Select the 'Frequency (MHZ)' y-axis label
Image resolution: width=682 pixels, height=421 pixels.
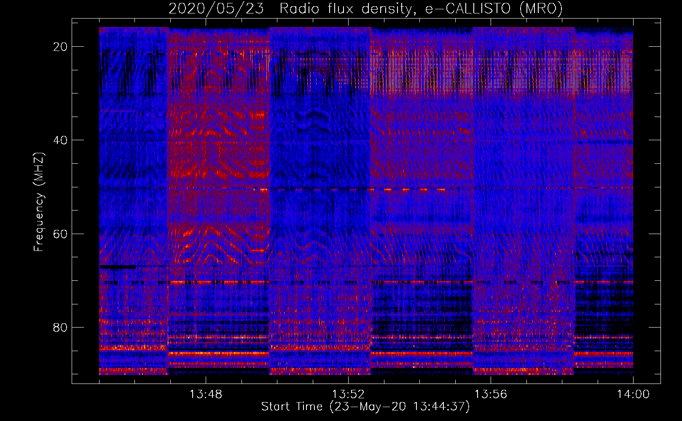[39, 202]
